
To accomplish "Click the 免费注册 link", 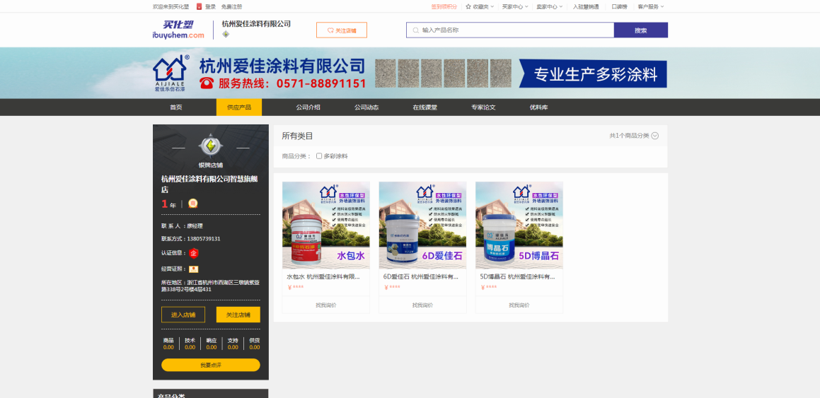I will (231, 7).
